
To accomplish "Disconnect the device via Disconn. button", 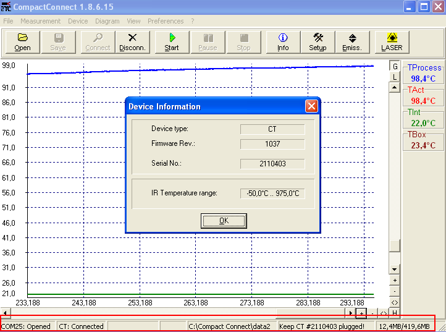I will point(133,42).
